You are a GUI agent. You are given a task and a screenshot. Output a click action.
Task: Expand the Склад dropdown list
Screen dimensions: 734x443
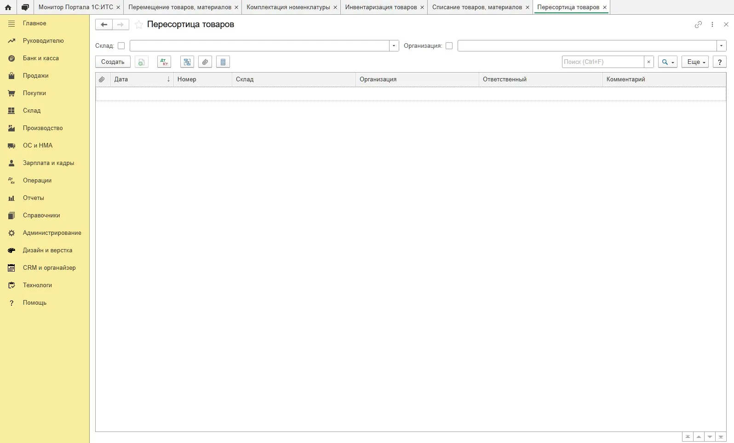(x=394, y=46)
